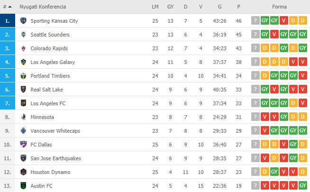Image resolution: width=310 pixels, height=192 pixels.
Task: Click the green GY badge in Austin FC row
Action: click(303, 186)
